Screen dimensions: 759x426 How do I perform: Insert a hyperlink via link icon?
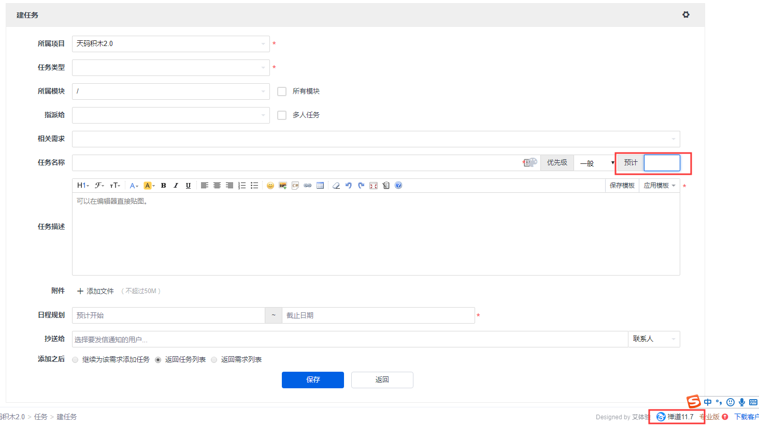tap(308, 186)
